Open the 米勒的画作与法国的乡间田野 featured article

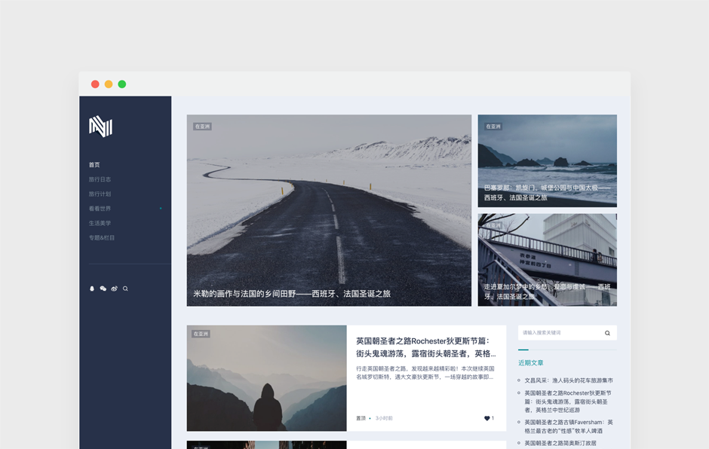pos(292,294)
